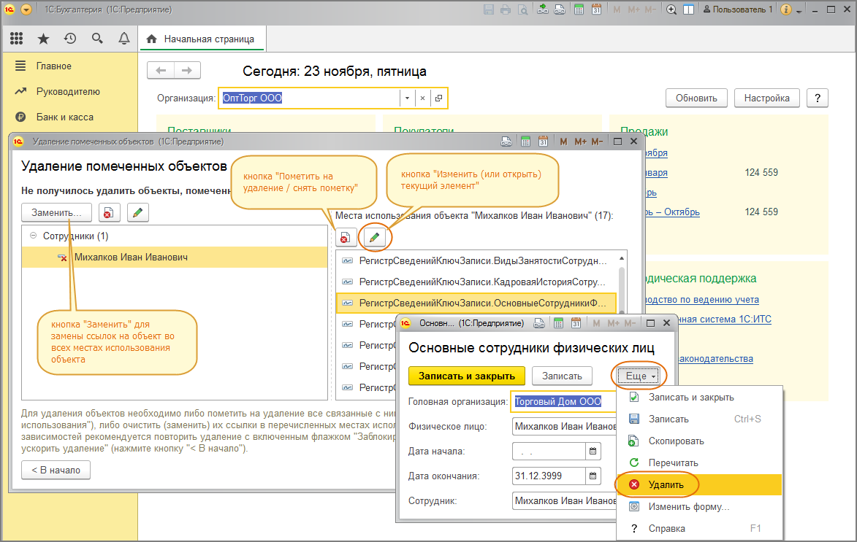This screenshot has width=857, height=542.
Task: Open Руководителю section in sidebar
Action: tap(68, 92)
